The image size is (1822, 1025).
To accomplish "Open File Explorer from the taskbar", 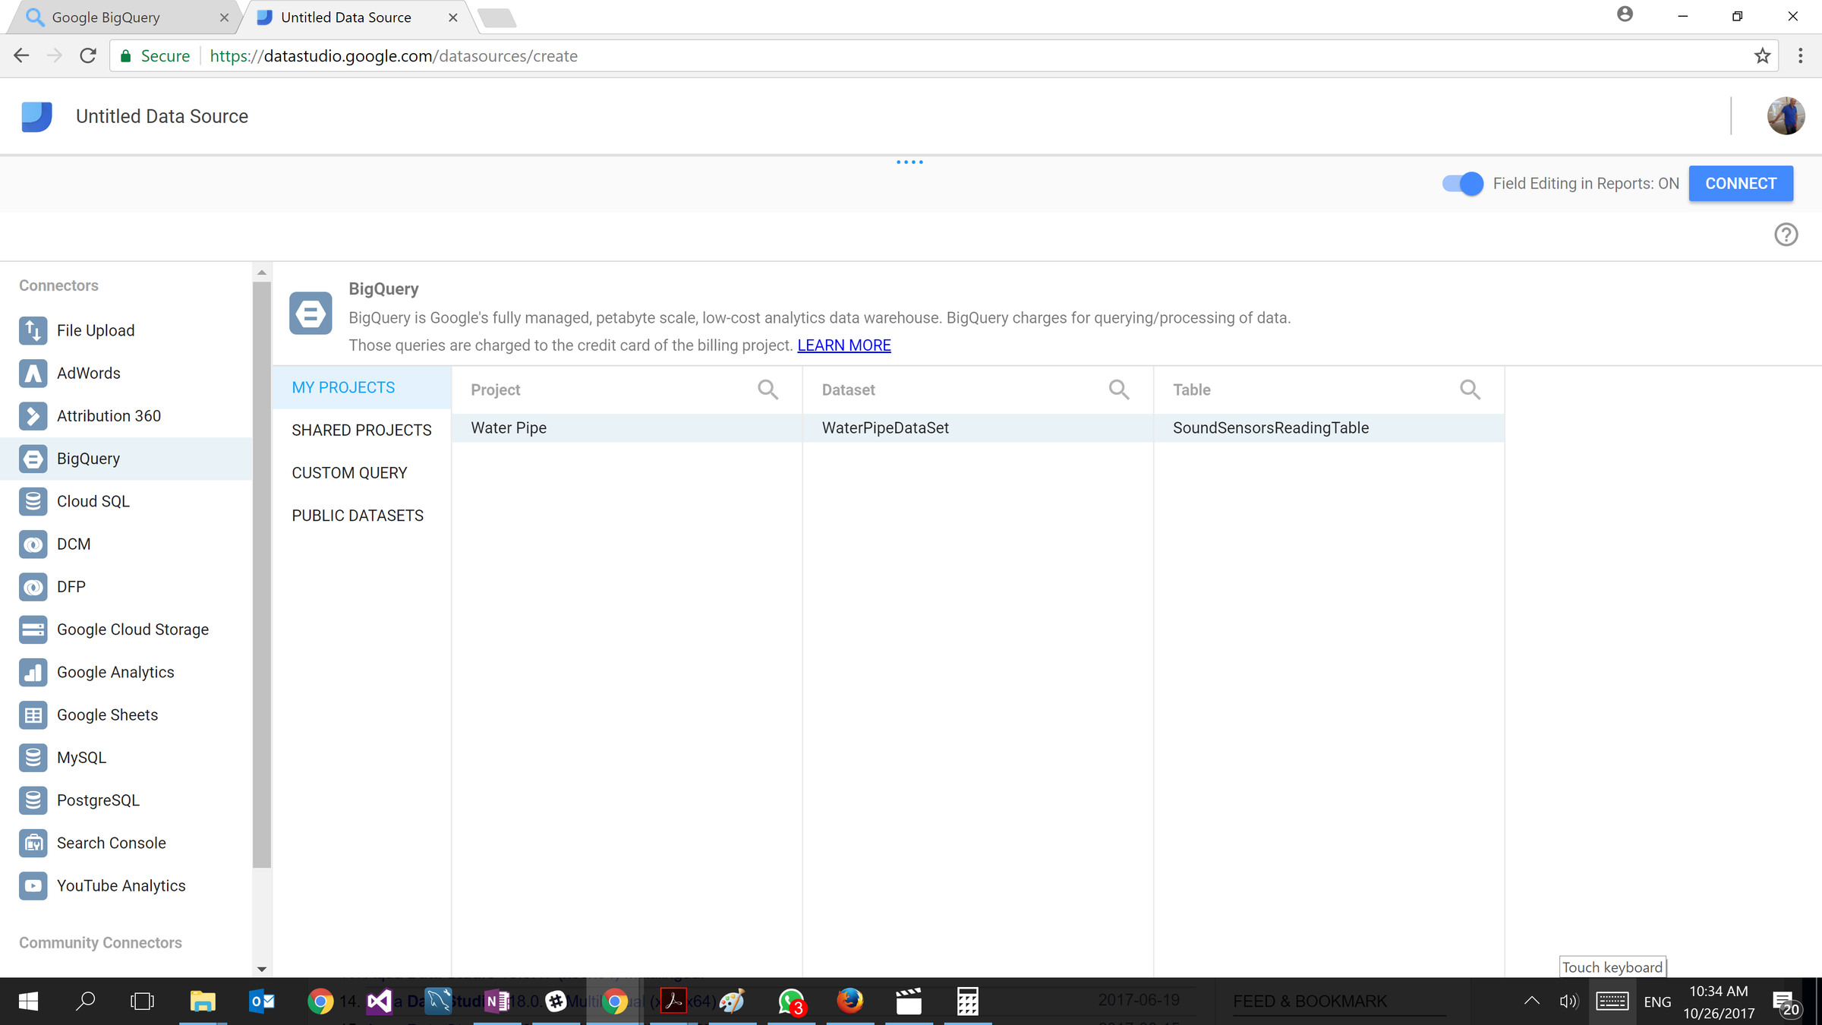I will pos(203,1001).
